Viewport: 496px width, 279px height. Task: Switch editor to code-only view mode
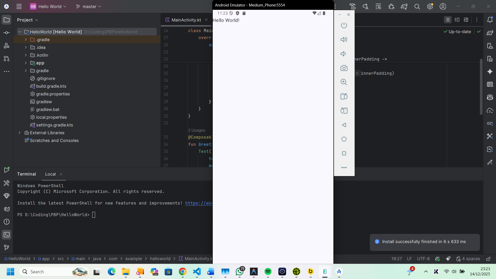coord(448,20)
